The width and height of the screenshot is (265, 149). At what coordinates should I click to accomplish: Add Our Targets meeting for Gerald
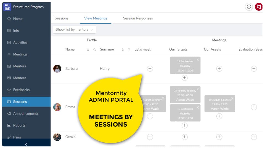coord(185,137)
